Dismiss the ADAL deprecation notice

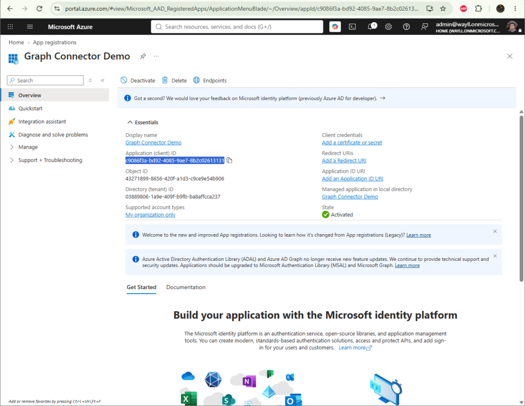(495, 256)
